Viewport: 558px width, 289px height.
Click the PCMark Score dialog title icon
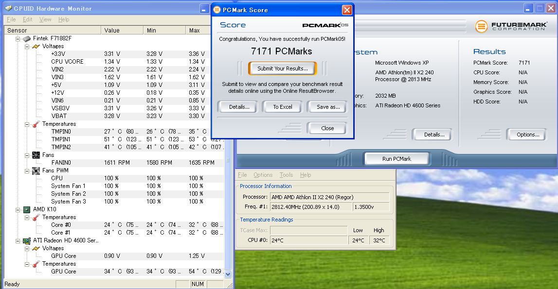216,10
